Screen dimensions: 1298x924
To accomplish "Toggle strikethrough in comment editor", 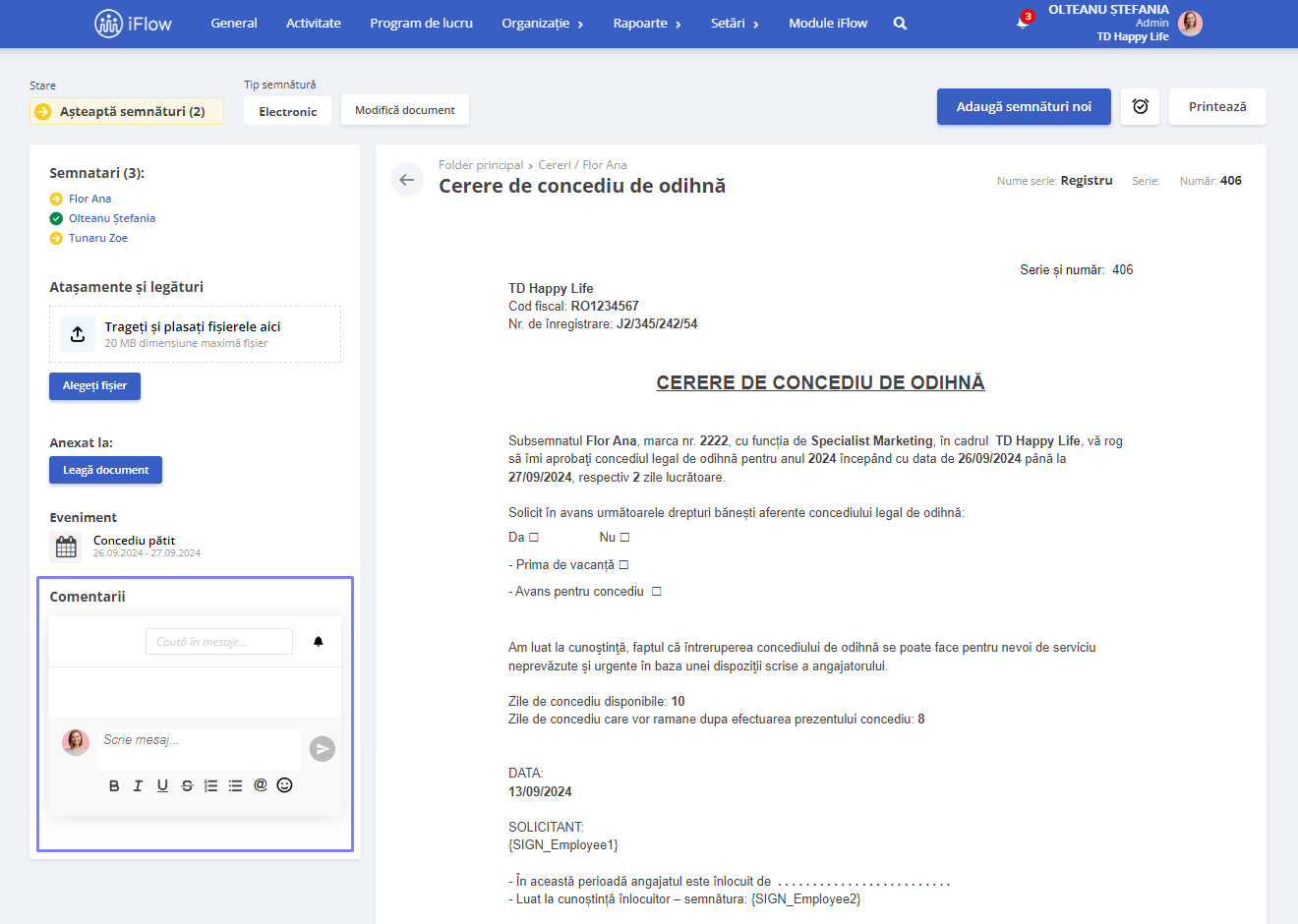I will click(187, 785).
